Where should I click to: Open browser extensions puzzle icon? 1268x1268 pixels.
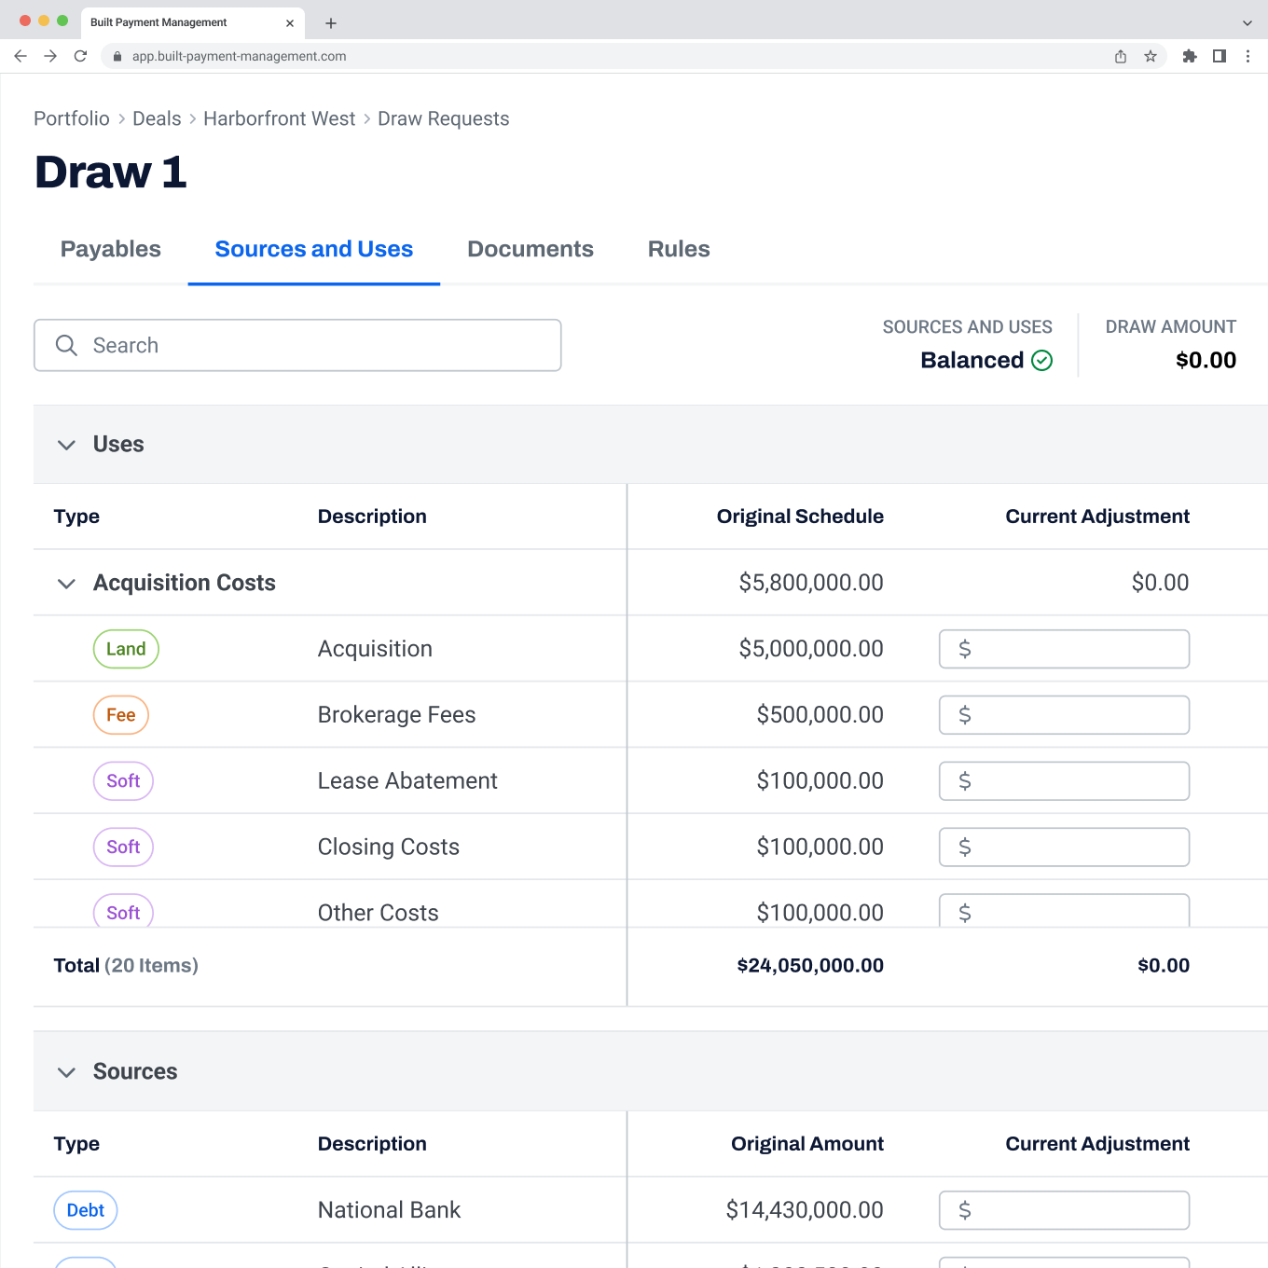point(1189,56)
